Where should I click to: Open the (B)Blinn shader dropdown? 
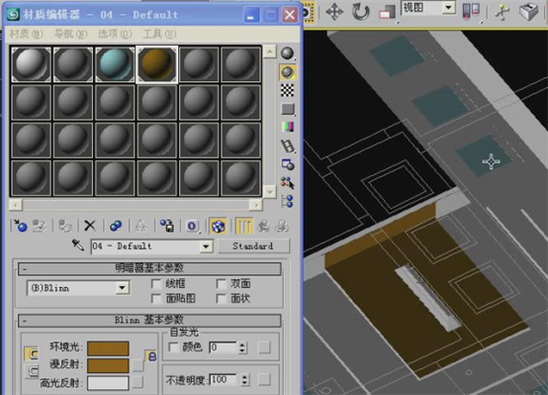(x=122, y=288)
